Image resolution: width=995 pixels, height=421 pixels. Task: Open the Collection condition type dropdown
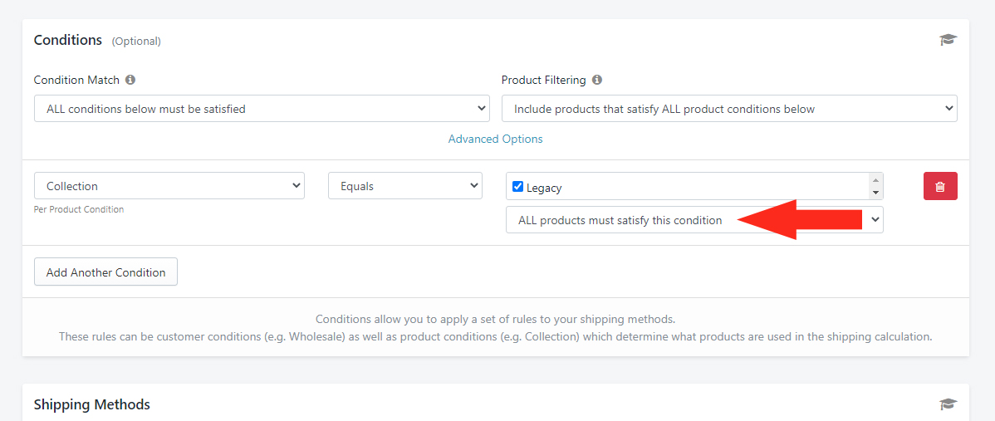pyautogui.click(x=169, y=186)
